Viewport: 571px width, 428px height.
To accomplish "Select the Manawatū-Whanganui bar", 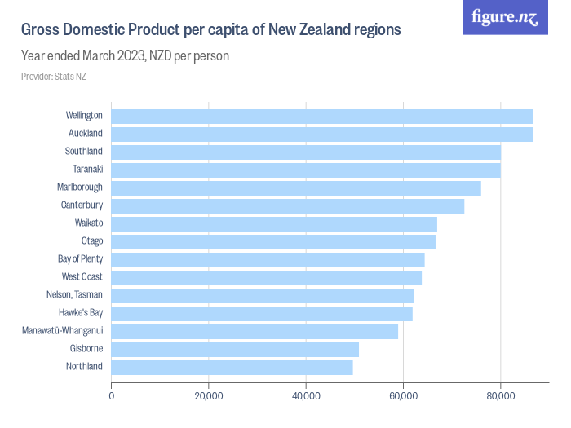I will click(x=255, y=331).
